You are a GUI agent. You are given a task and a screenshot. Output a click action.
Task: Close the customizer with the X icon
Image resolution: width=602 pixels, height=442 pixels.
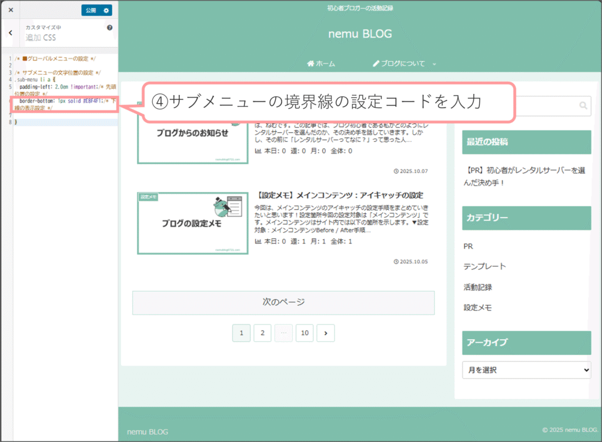(x=11, y=10)
